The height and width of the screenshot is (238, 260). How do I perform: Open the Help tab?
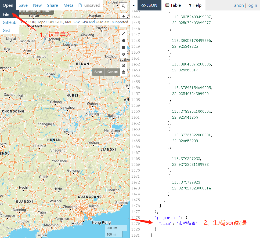(x=195, y=5)
